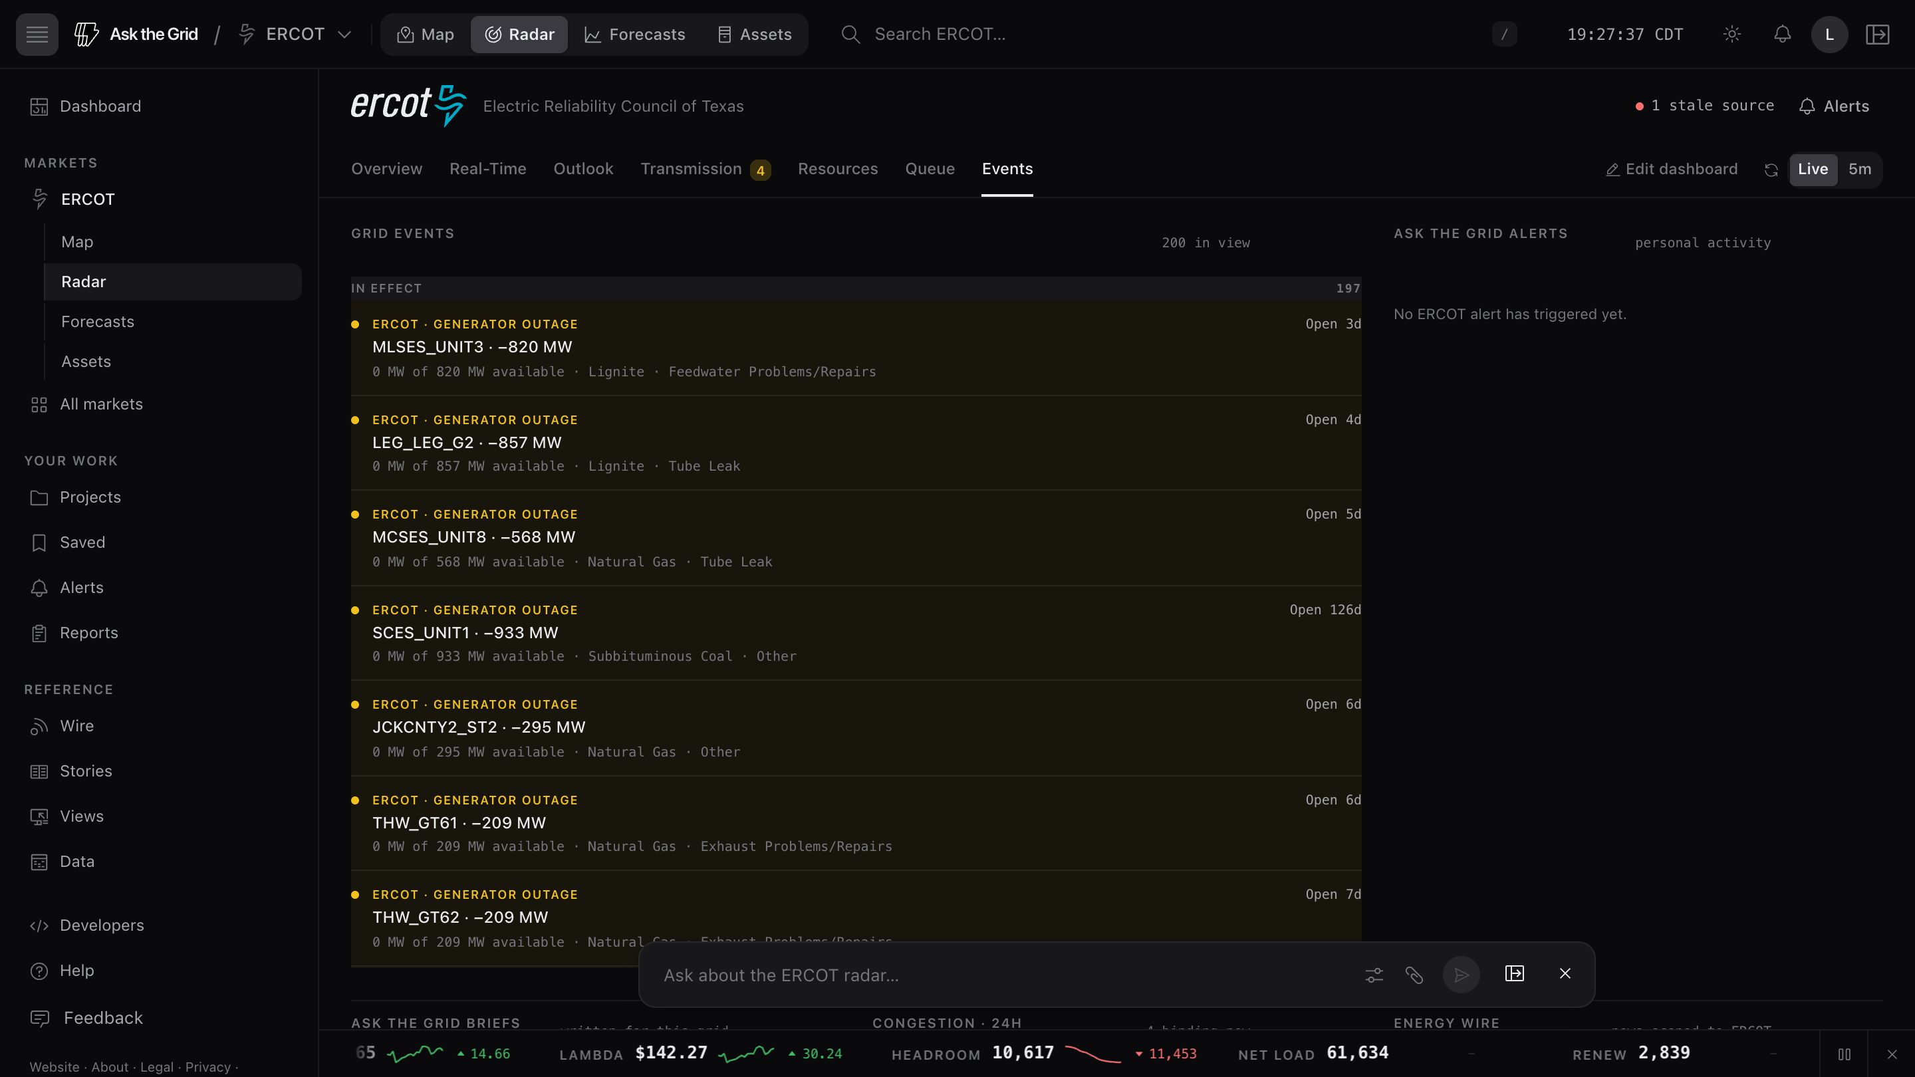This screenshot has width=1915, height=1077.
Task: Switch to the Transmission tab
Action: point(705,170)
